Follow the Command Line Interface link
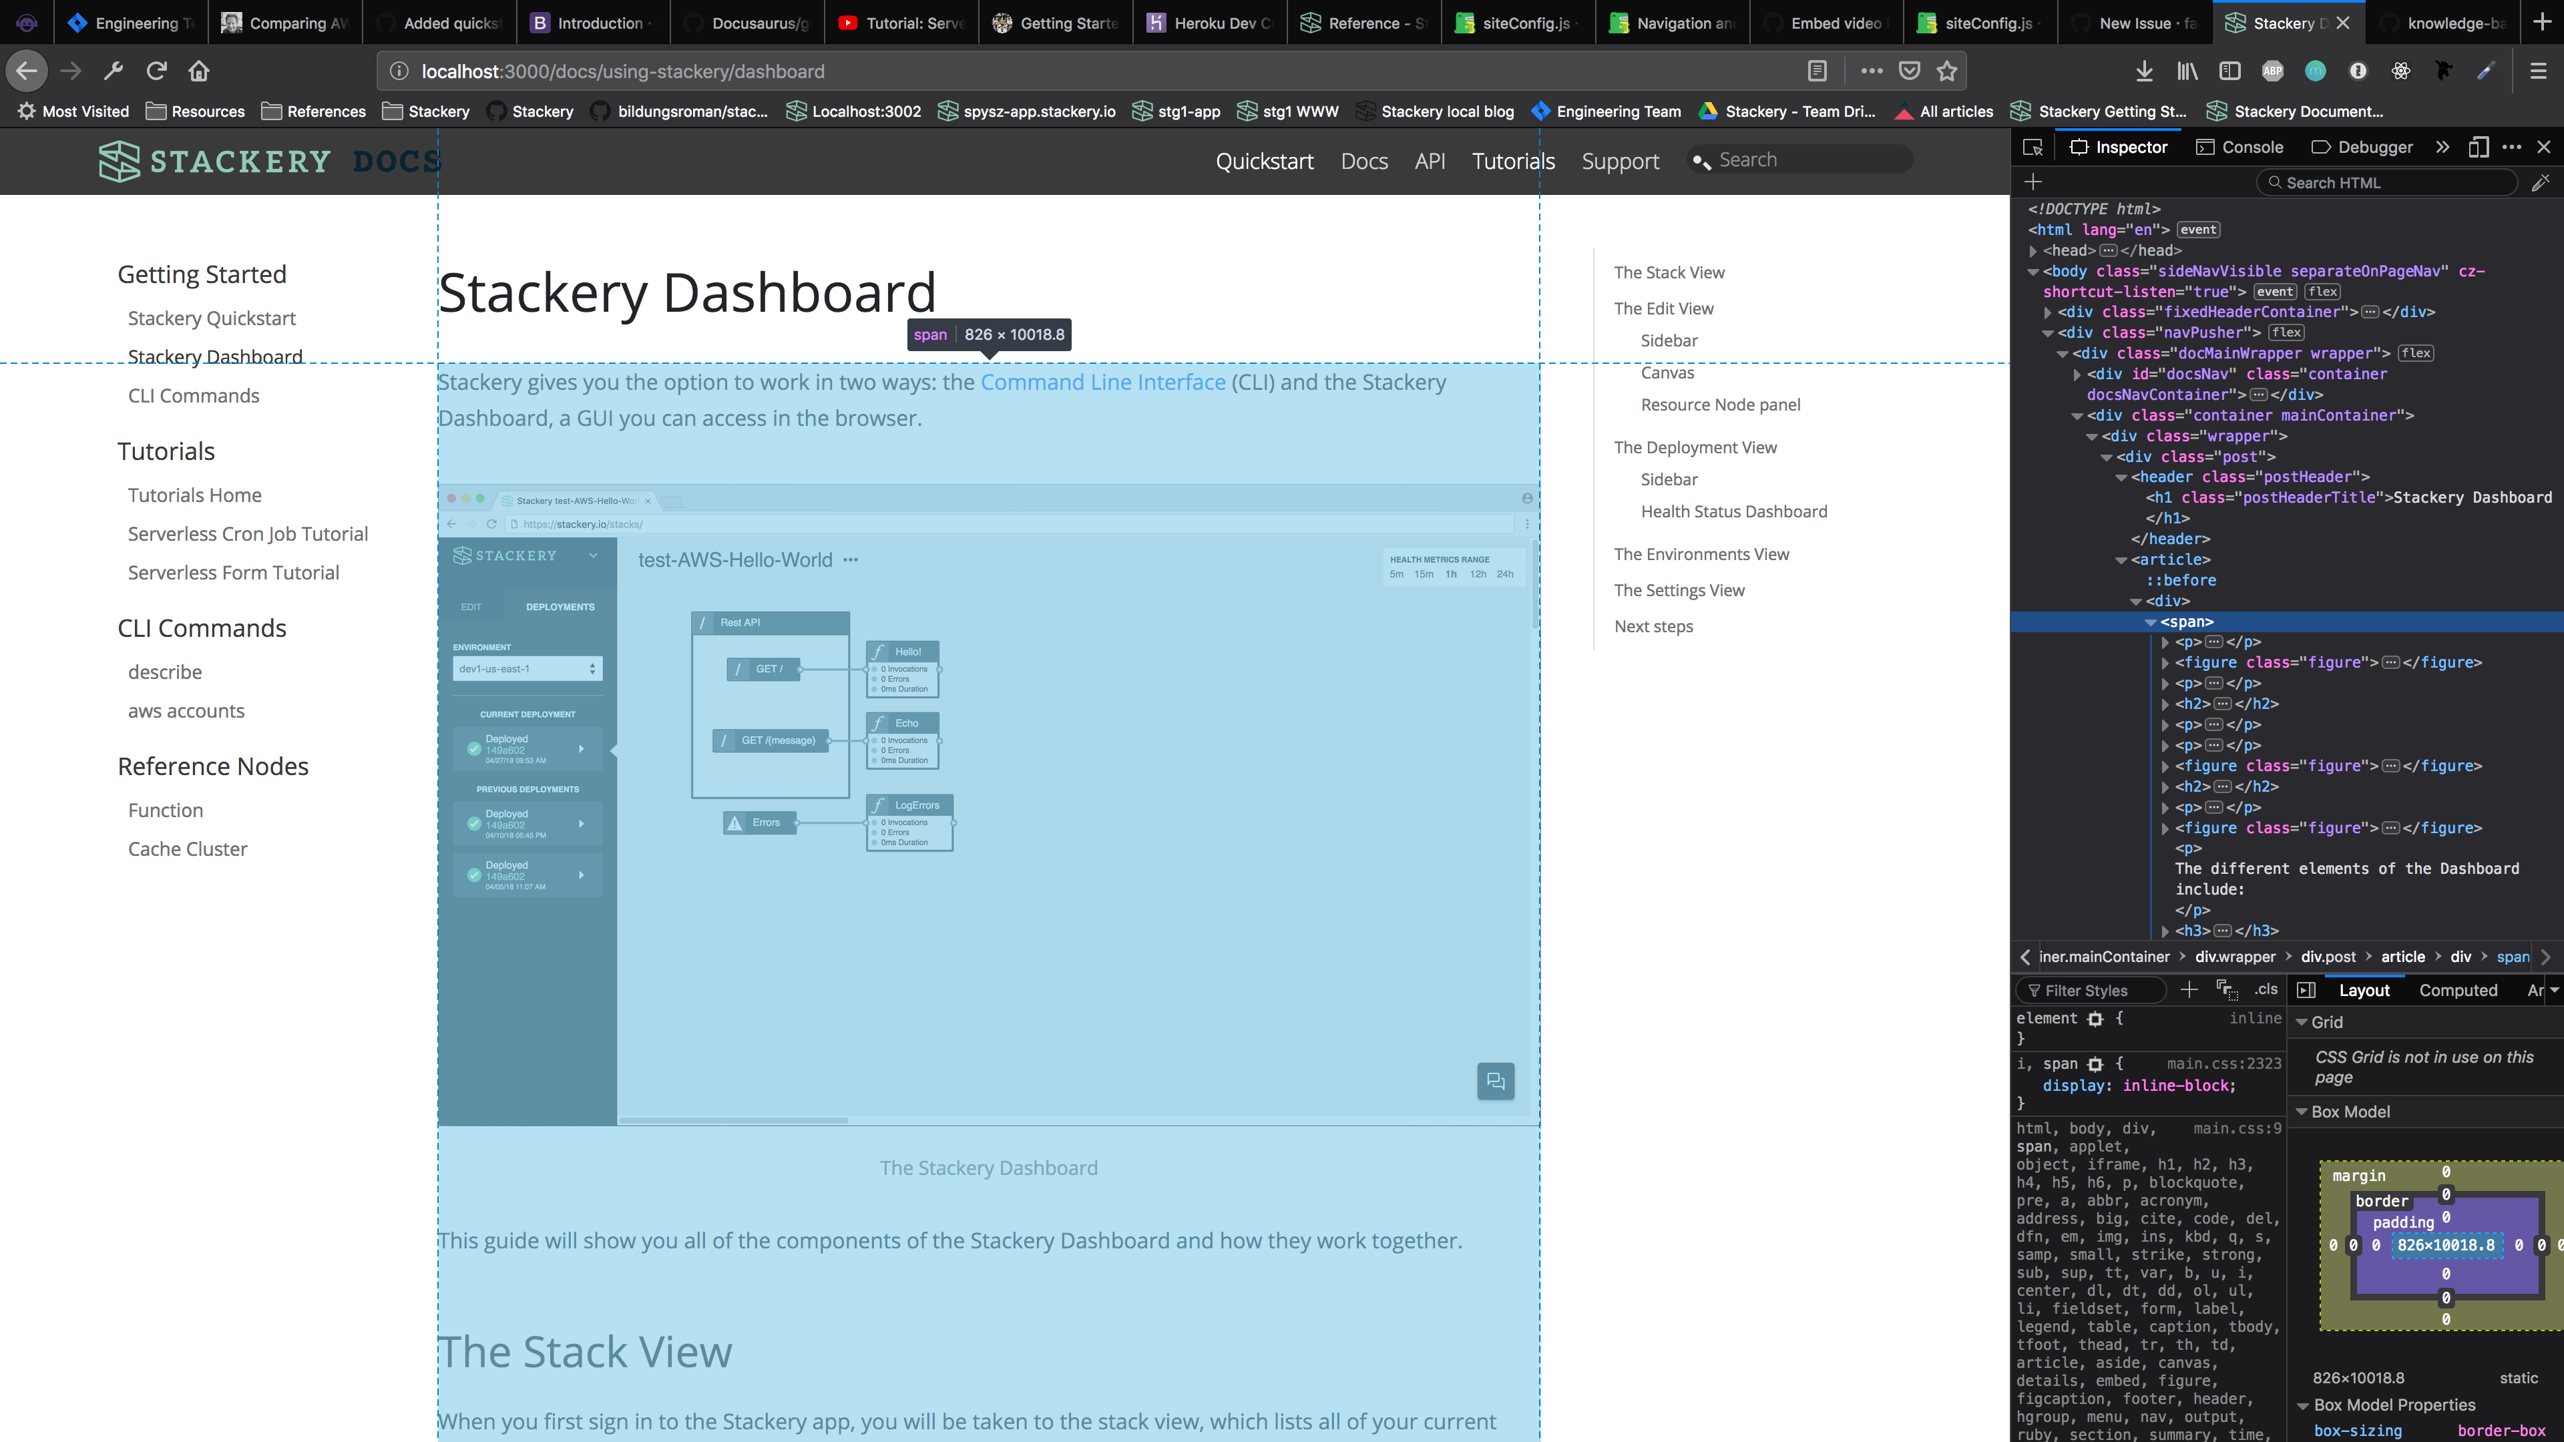The width and height of the screenshot is (2564, 1442). [1103, 382]
